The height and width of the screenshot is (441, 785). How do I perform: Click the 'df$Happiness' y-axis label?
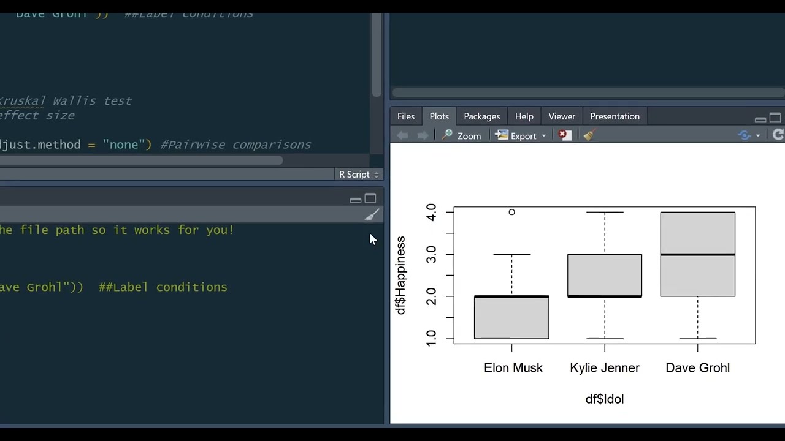[x=400, y=276]
